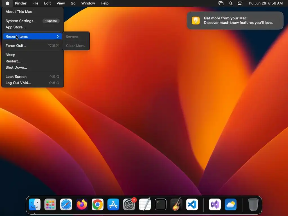The image size is (288, 216).
Task: Choose Force Quit… menu entry
Action: pyautogui.click(x=33, y=46)
